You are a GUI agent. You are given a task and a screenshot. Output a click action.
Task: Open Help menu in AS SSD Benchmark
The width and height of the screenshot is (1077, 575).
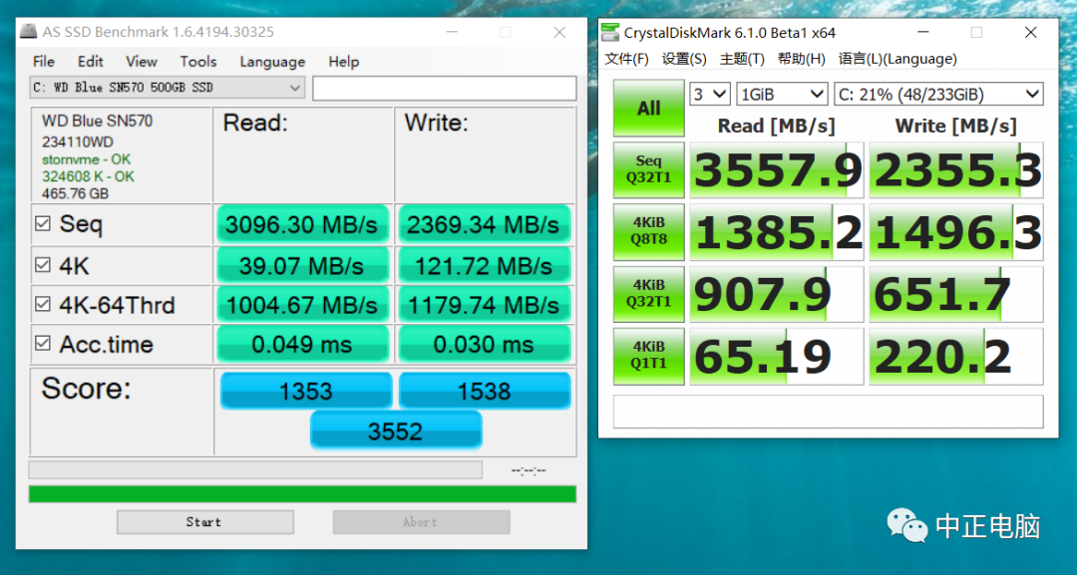pos(343,62)
